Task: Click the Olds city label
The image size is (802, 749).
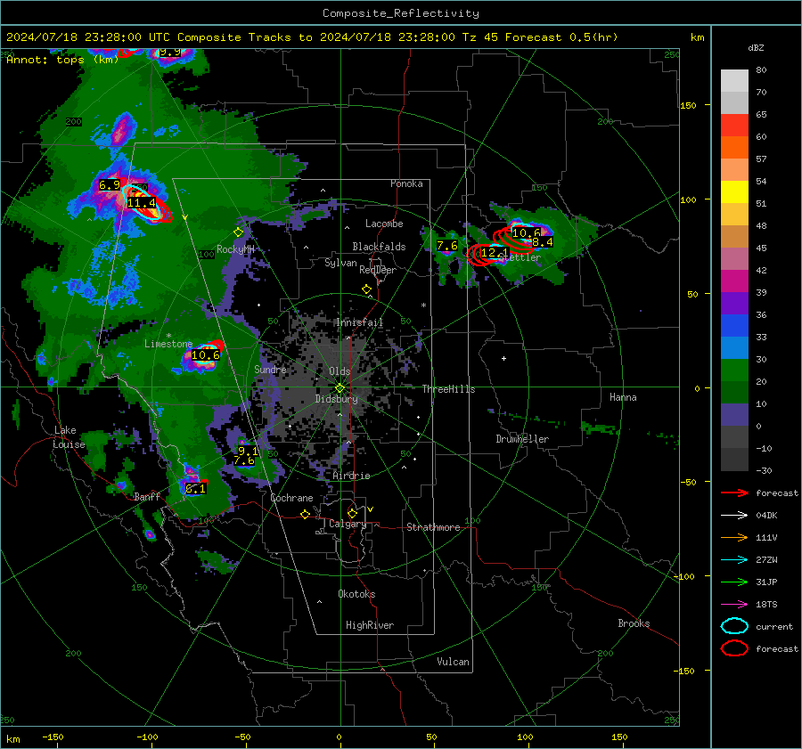Action: tap(340, 371)
